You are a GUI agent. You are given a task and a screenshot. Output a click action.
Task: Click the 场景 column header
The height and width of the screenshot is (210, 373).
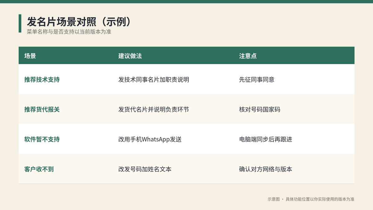pyautogui.click(x=30, y=56)
